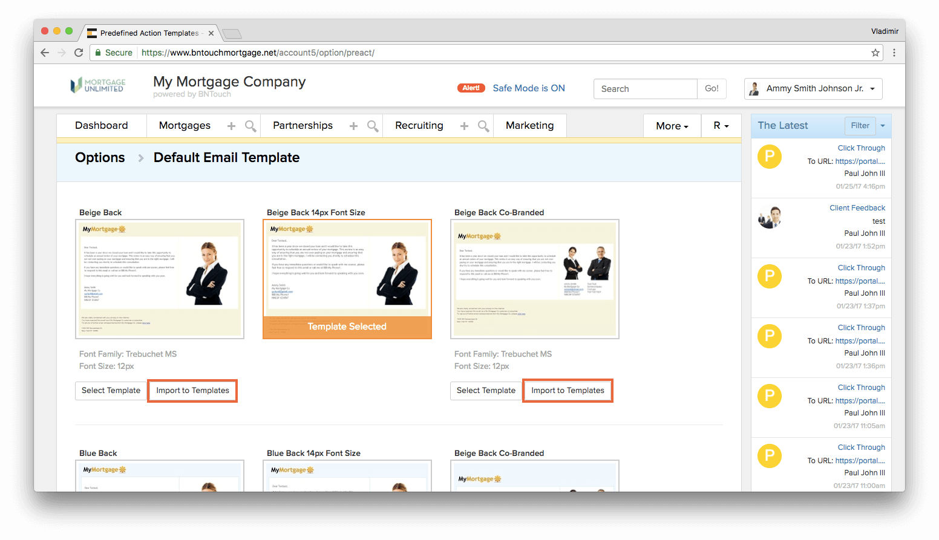Add recruiting entry with plus icon
The width and height of the screenshot is (939, 540).
pos(464,126)
